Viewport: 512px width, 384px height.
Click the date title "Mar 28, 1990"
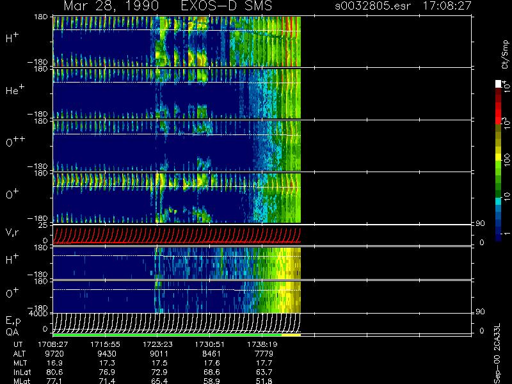[111, 6]
